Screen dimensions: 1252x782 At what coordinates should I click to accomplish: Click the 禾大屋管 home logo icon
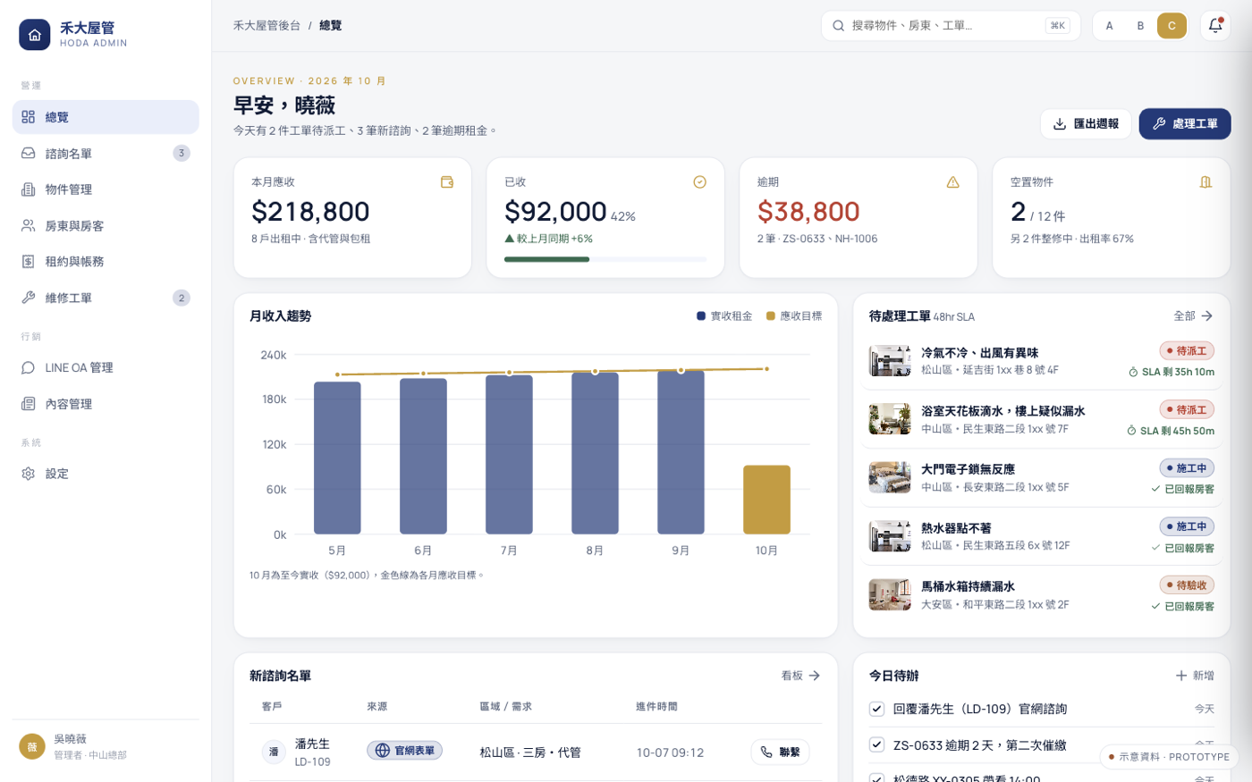(x=34, y=35)
